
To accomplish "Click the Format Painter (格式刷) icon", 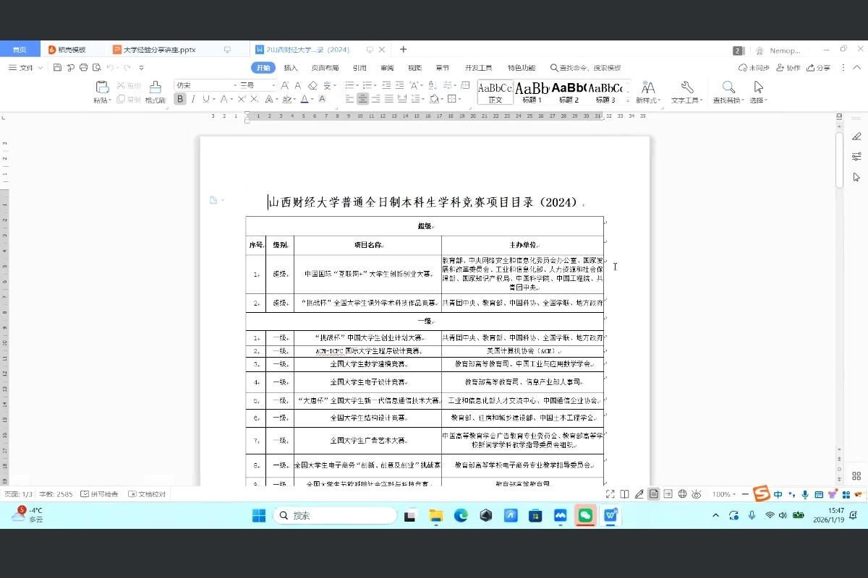I will pyautogui.click(x=155, y=87).
